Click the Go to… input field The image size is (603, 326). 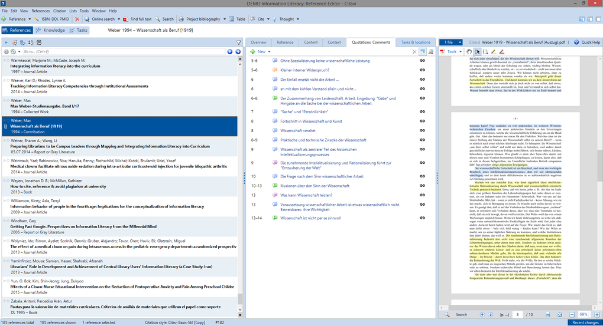pos(124,51)
